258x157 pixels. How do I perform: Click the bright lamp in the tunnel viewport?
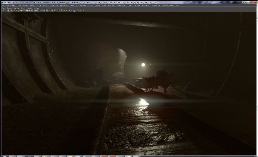(x=143, y=65)
